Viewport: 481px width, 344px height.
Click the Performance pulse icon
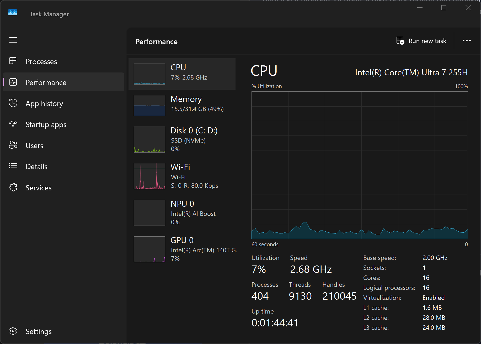pos(13,82)
